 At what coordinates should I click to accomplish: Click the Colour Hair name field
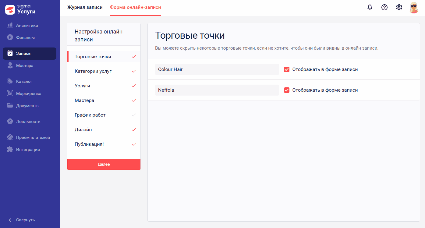click(x=217, y=69)
